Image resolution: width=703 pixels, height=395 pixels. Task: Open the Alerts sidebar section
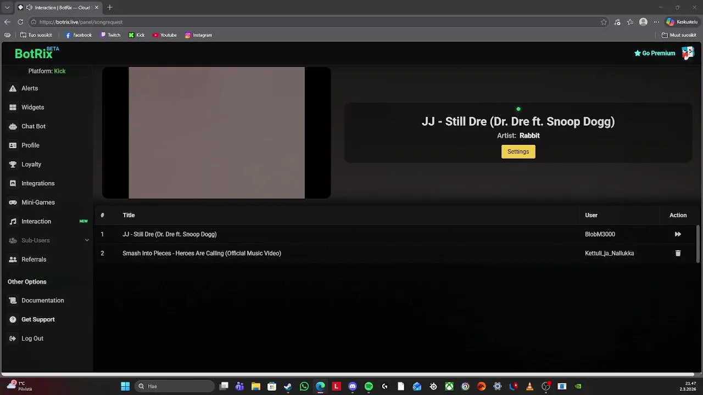(30, 88)
